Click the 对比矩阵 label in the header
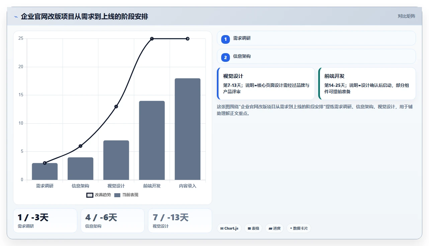The height and width of the screenshot is (246, 429). pyautogui.click(x=406, y=16)
